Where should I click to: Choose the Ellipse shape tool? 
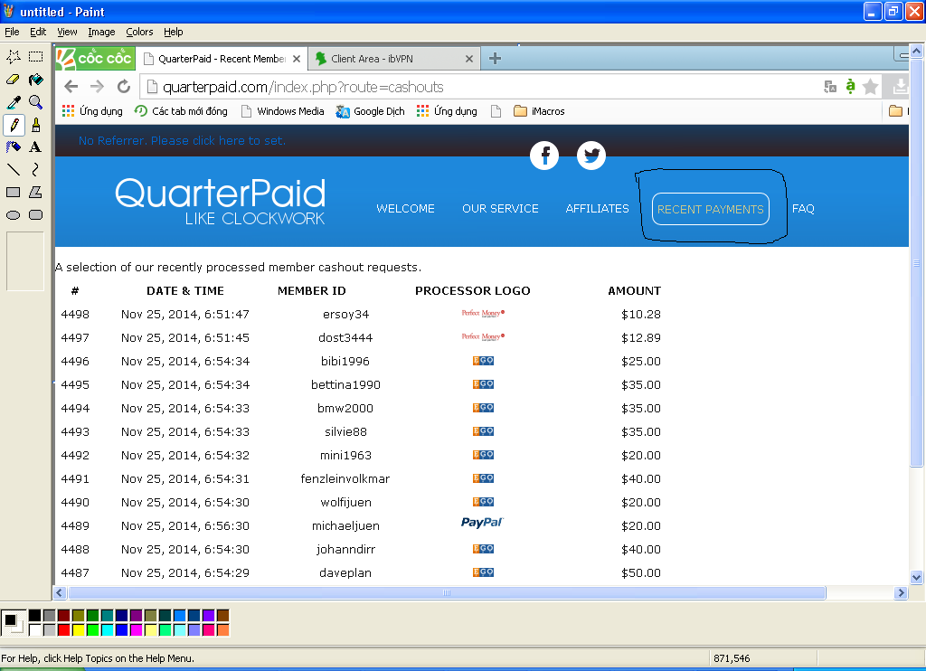tap(14, 214)
